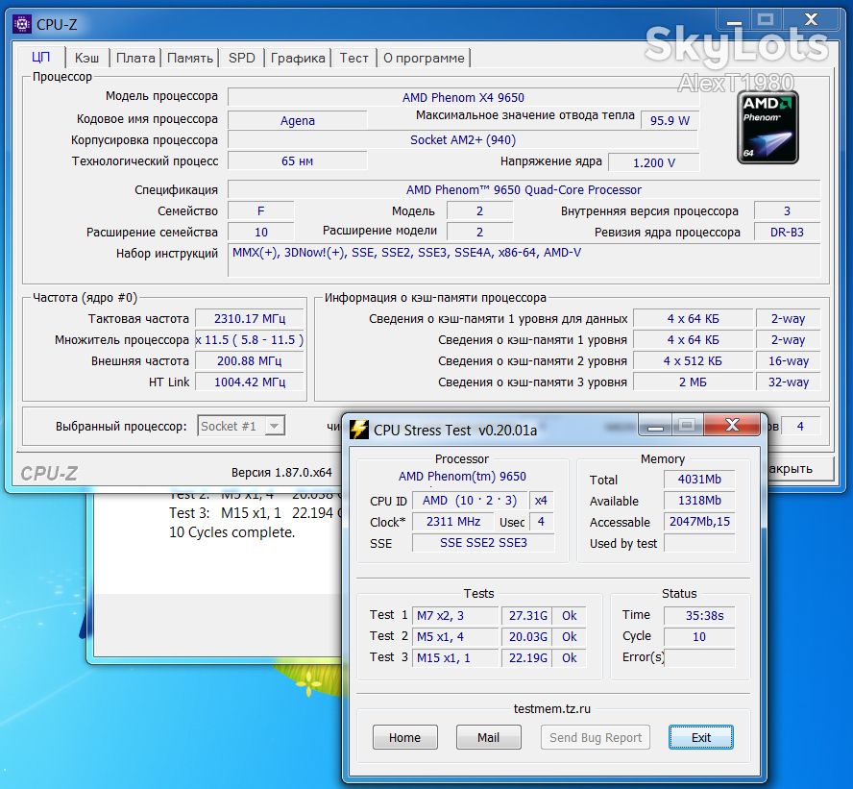Click the Test 3 field M15 x1, 1
Image resolution: width=853 pixels, height=789 pixels.
coord(454,658)
